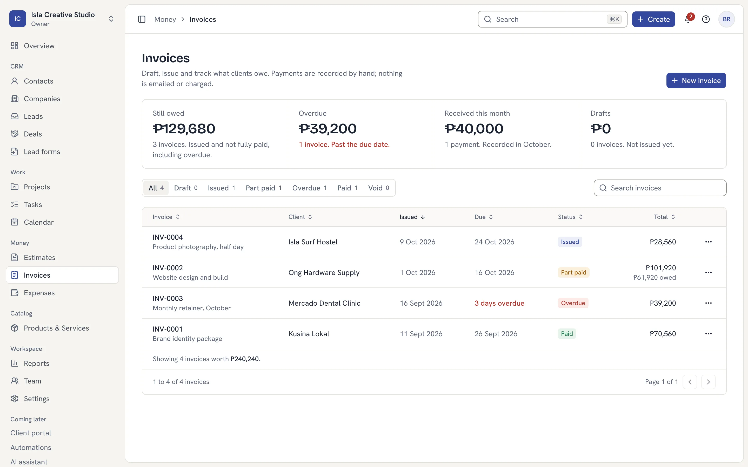Open Settings in the sidebar
748x467 pixels.
(x=62, y=399)
